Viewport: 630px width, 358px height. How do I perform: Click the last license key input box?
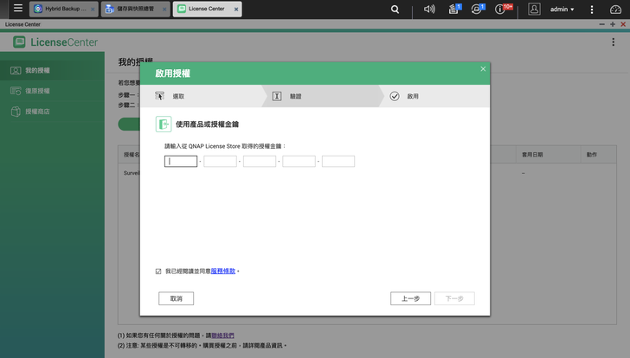pos(338,161)
